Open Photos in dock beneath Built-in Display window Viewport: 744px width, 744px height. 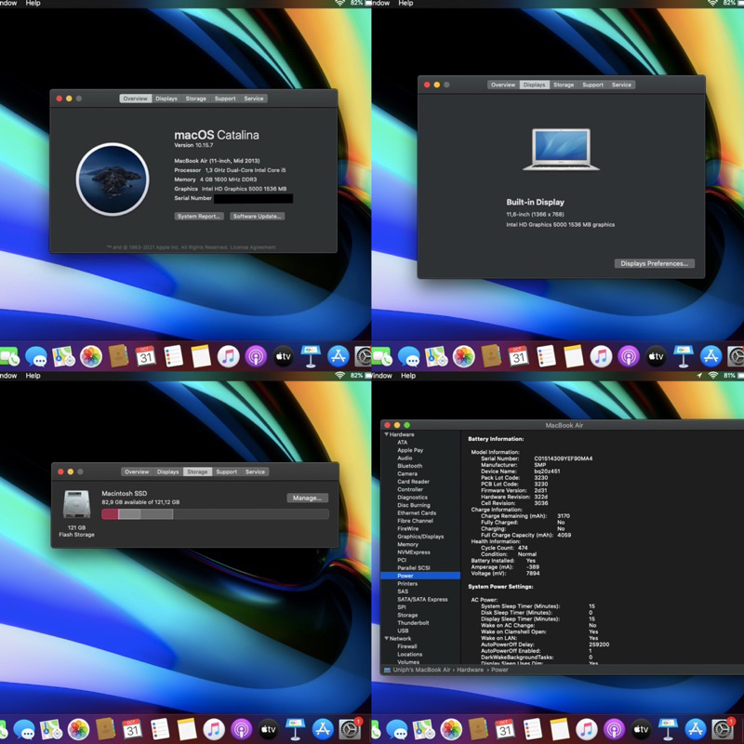tap(463, 356)
